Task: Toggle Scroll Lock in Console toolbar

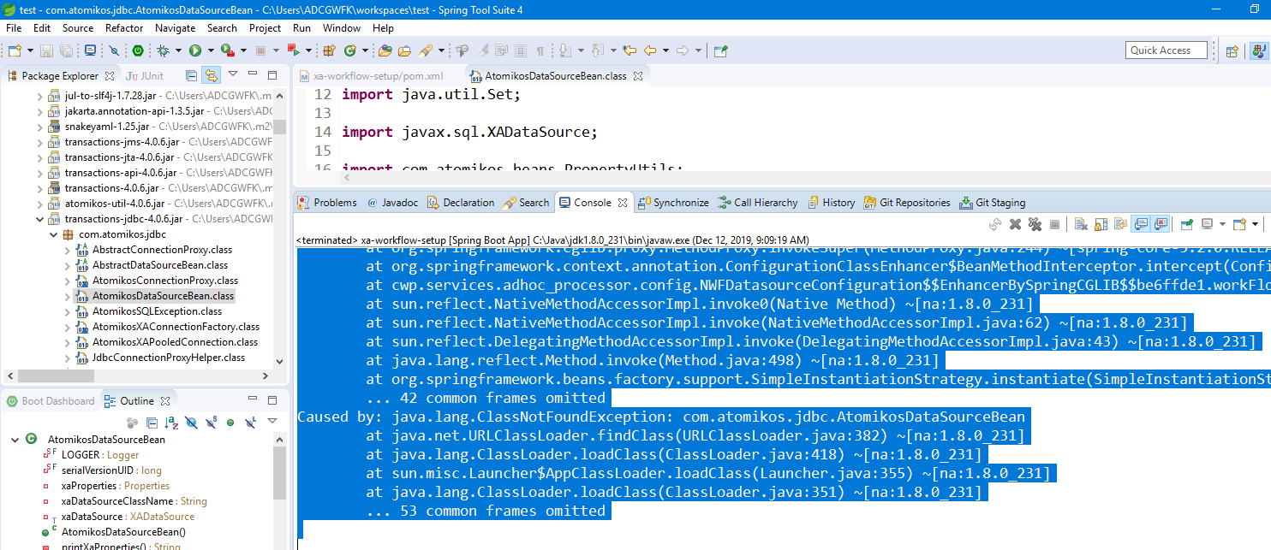Action: [1101, 224]
